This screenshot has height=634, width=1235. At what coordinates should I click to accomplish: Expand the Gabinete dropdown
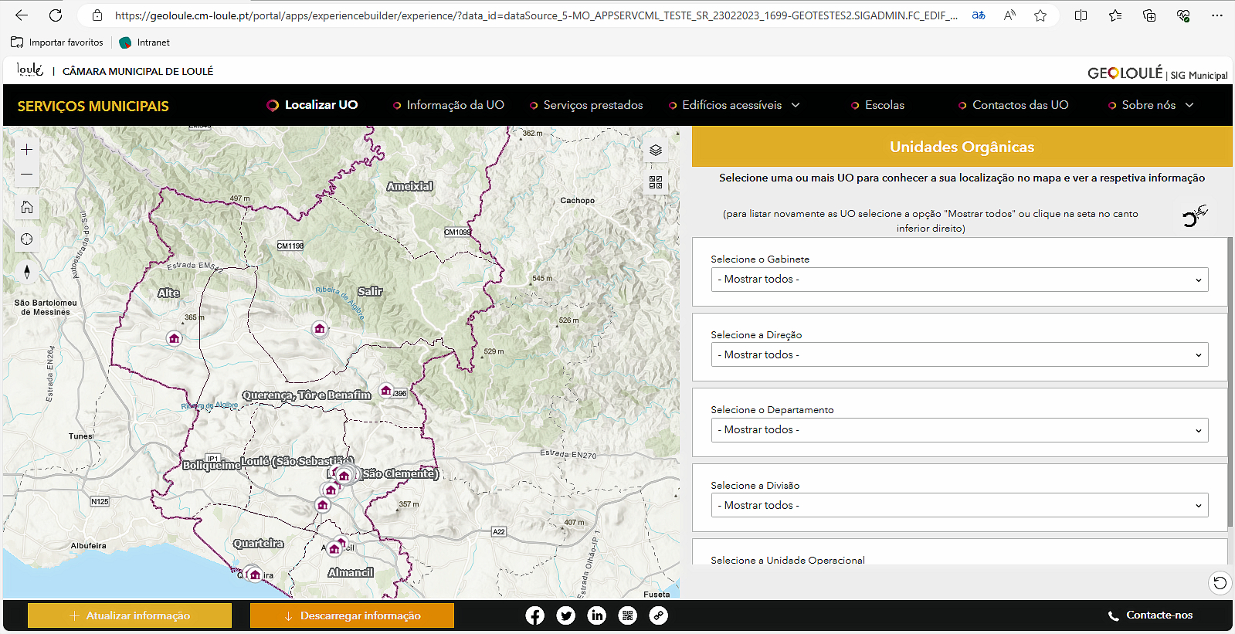(958, 280)
